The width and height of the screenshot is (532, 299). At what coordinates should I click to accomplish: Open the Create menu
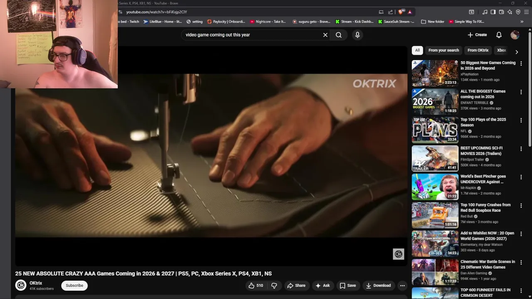(x=477, y=35)
